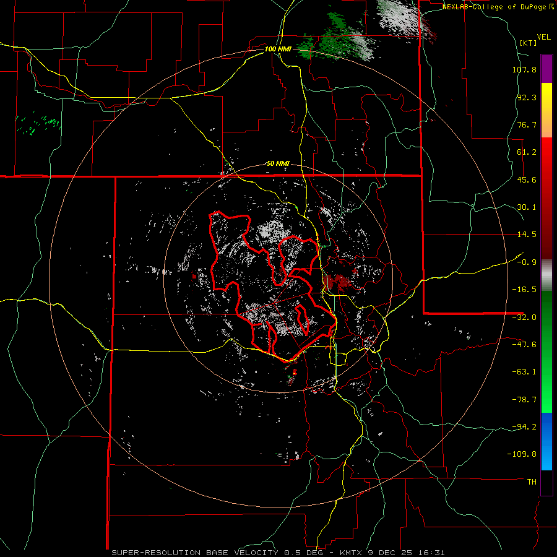The width and height of the screenshot is (557, 557).
Task: Click the 14.5 velocity scale value
Action: [527, 235]
